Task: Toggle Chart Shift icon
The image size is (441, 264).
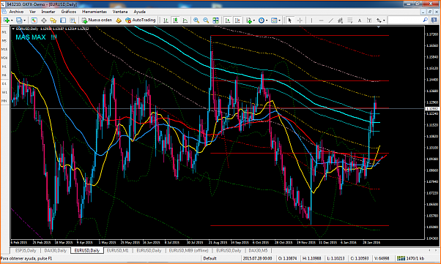Action: pos(237,20)
